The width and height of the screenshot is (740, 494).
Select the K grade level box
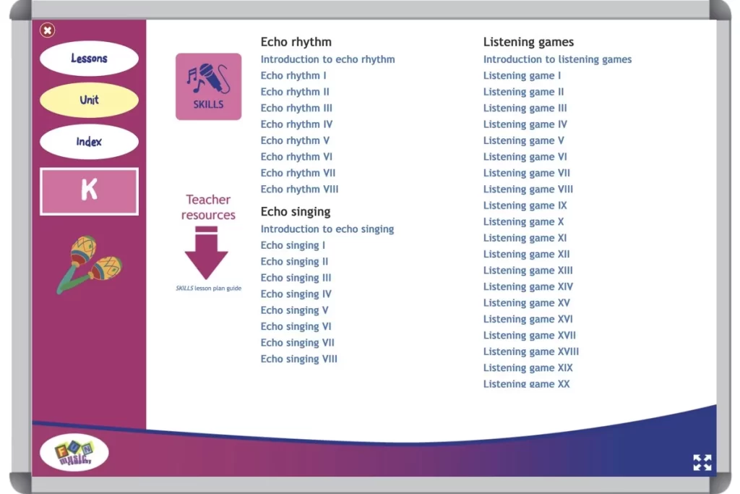click(x=89, y=191)
